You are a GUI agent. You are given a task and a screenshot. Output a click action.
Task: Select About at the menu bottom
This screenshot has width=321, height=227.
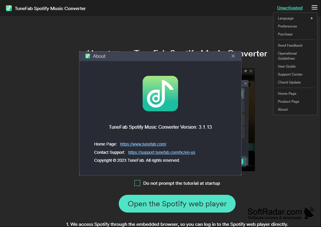(x=295, y=110)
